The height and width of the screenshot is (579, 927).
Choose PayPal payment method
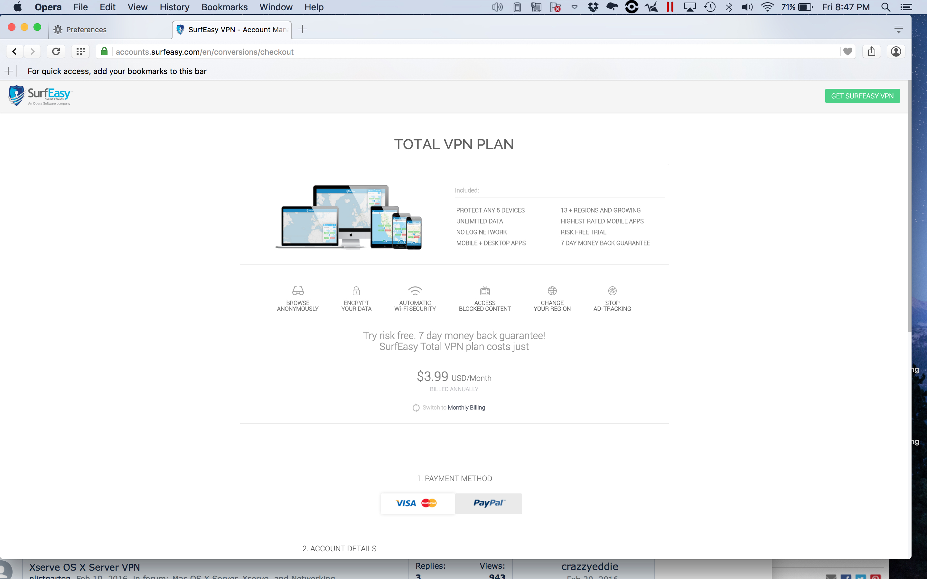point(488,503)
